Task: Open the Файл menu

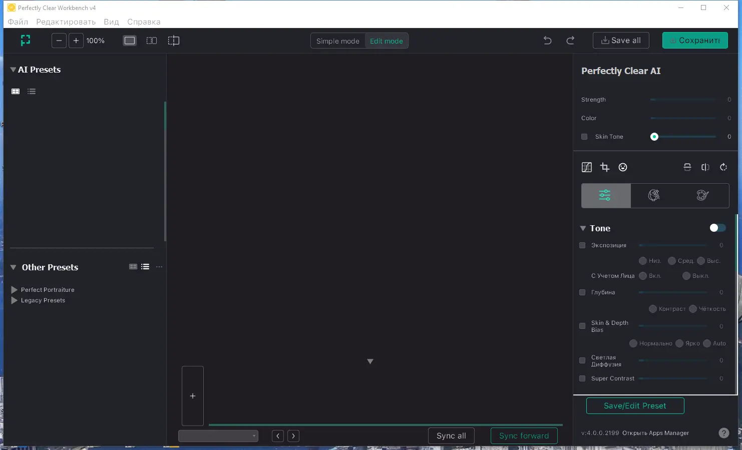Action: [x=18, y=22]
